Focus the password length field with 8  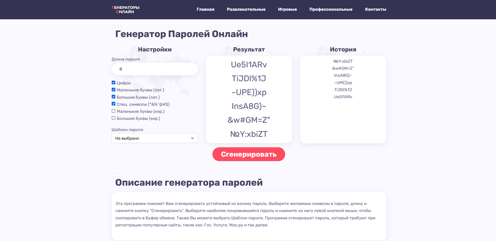click(x=155, y=69)
